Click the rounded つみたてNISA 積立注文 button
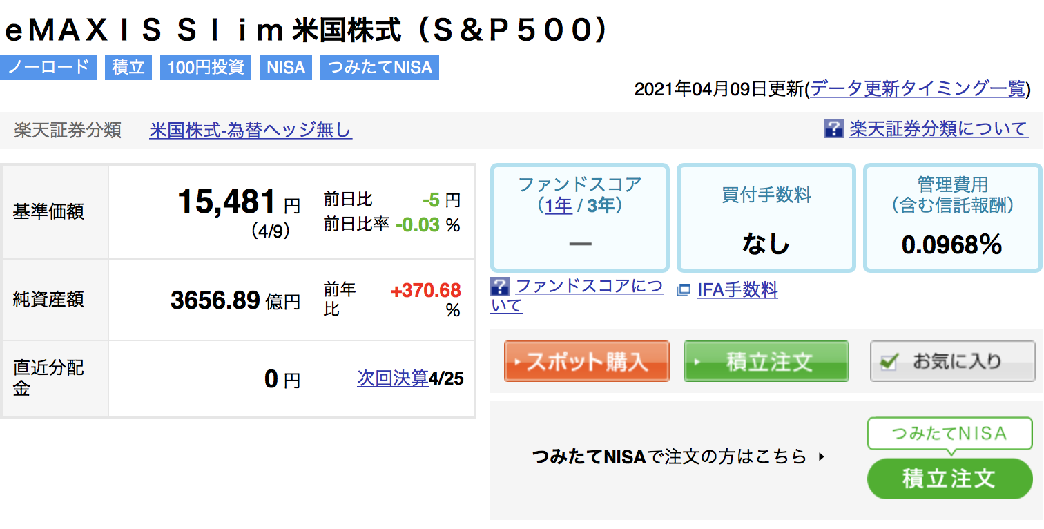The width and height of the screenshot is (1044, 529). click(950, 479)
